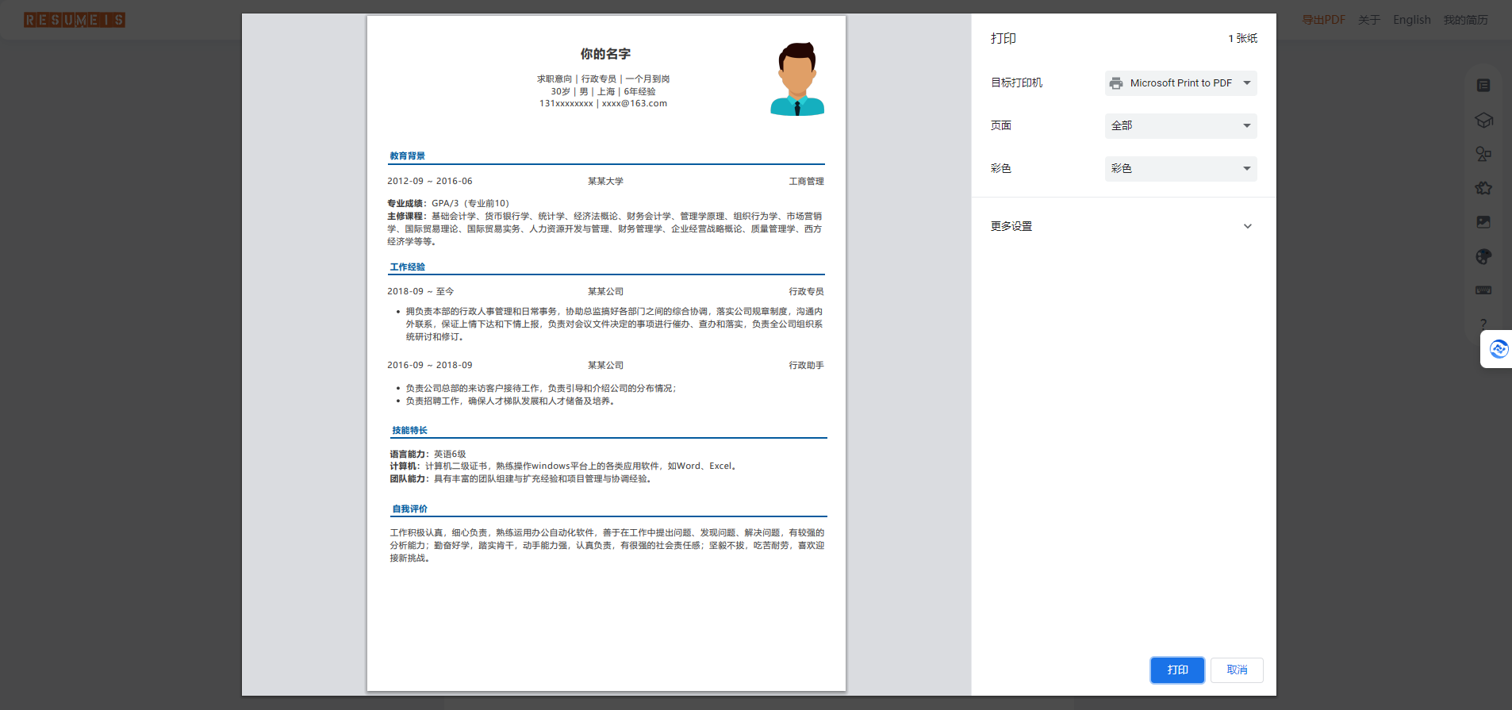Click the 你的名字 name heading
Viewport: 1512px width, 710px height.
tap(605, 54)
